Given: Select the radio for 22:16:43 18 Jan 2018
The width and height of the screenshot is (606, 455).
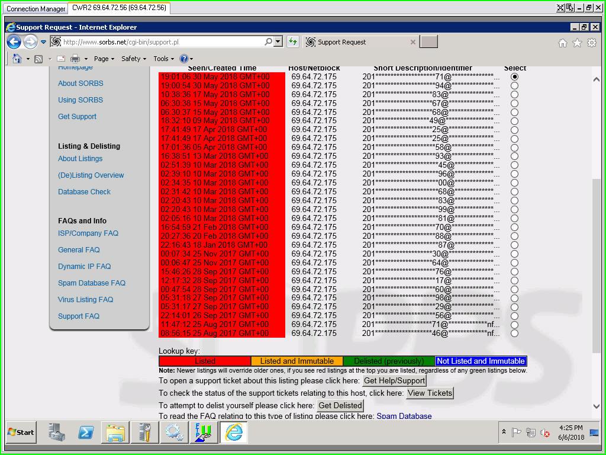Looking at the screenshot, I should click(x=514, y=245).
